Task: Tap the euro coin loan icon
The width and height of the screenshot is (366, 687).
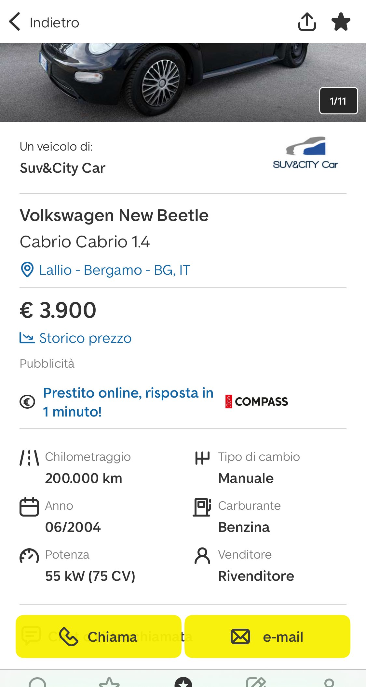Action: tap(27, 402)
